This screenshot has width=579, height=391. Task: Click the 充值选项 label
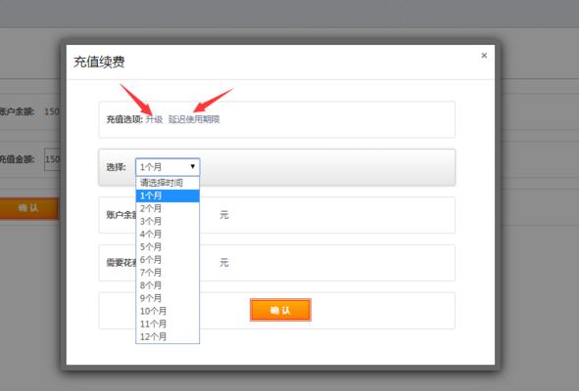pyautogui.click(x=124, y=119)
